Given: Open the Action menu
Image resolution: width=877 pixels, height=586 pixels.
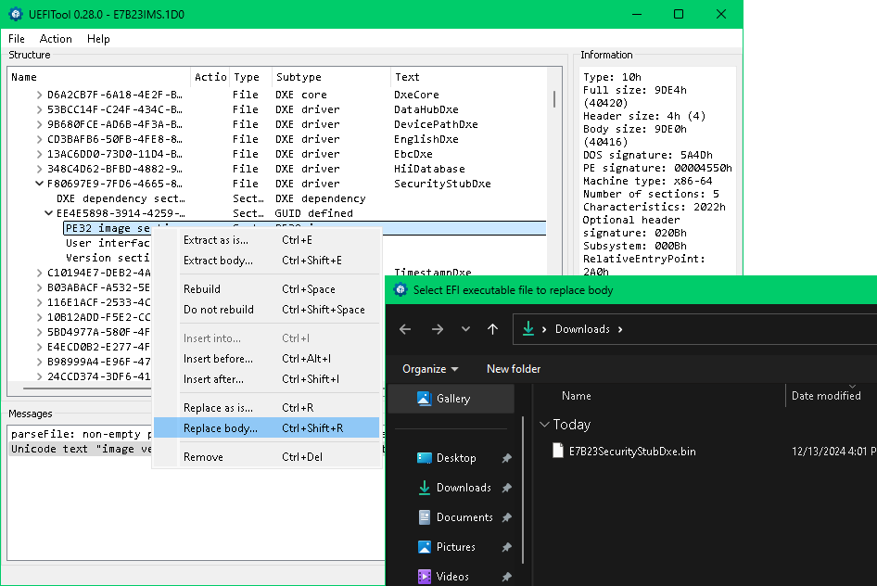Looking at the screenshot, I should 56,39.
